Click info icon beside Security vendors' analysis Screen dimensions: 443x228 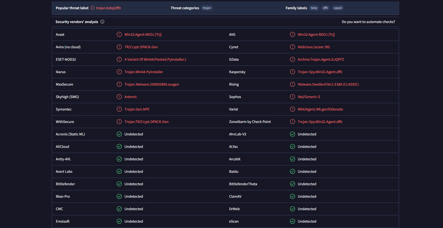pyautogui.click(x=102, y=22)
